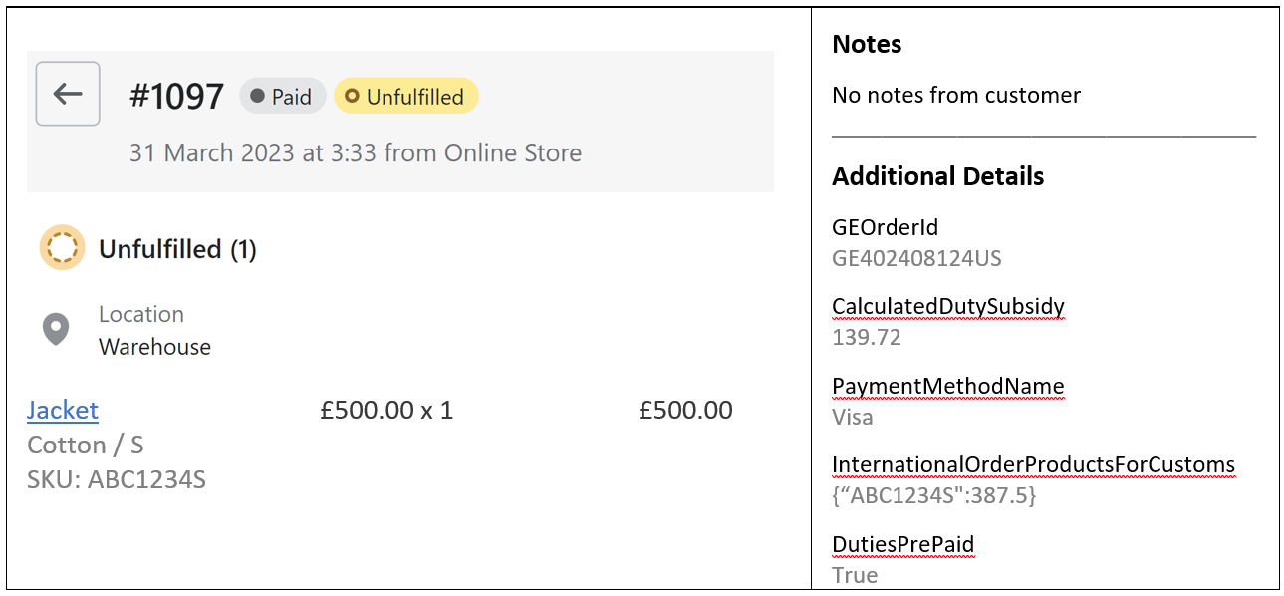Select the Warehouse location text

[x=154, y=347]
